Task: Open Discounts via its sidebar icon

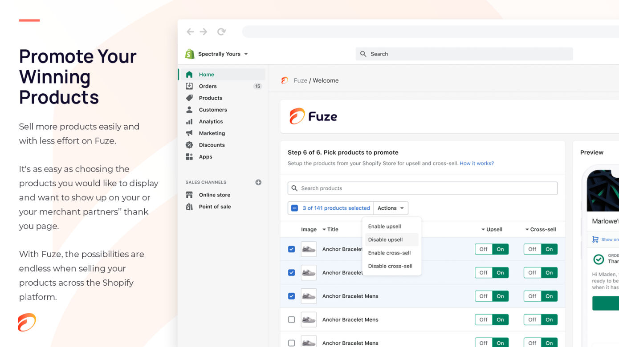Action: (189, 144)
